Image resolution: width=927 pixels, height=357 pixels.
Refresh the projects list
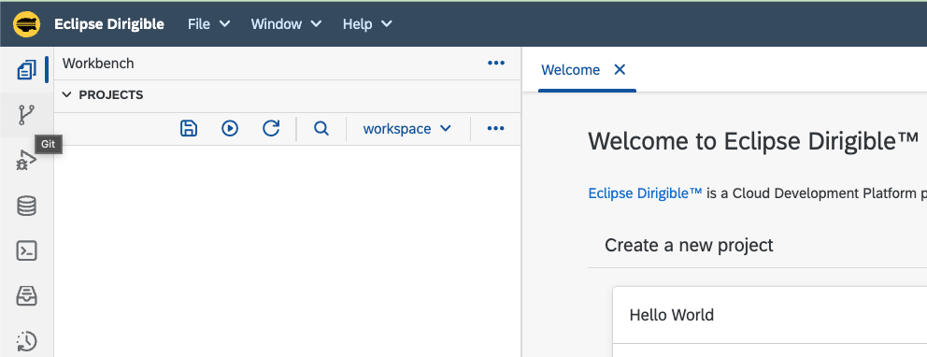pos(271,128)
